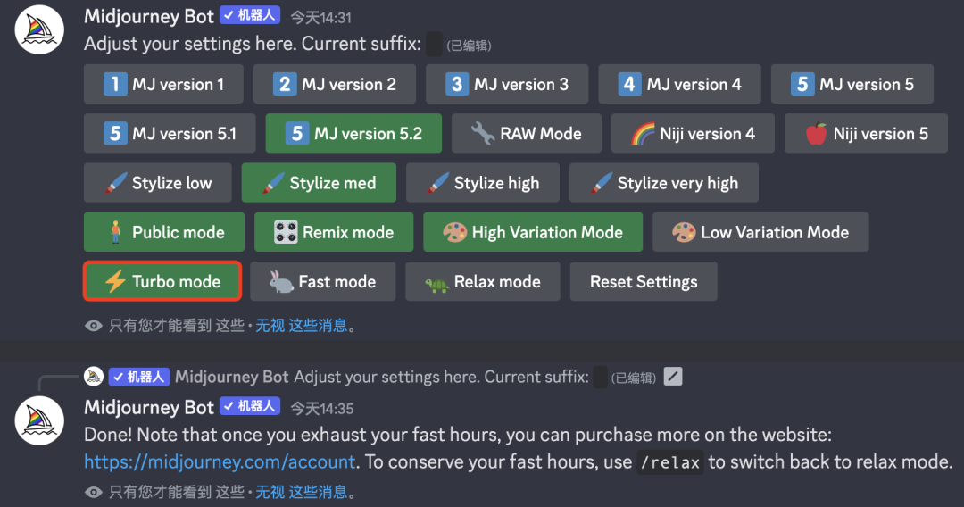
Task: Click the 机器人 badge beside 今天14:35
Action: tap(250, 406)
